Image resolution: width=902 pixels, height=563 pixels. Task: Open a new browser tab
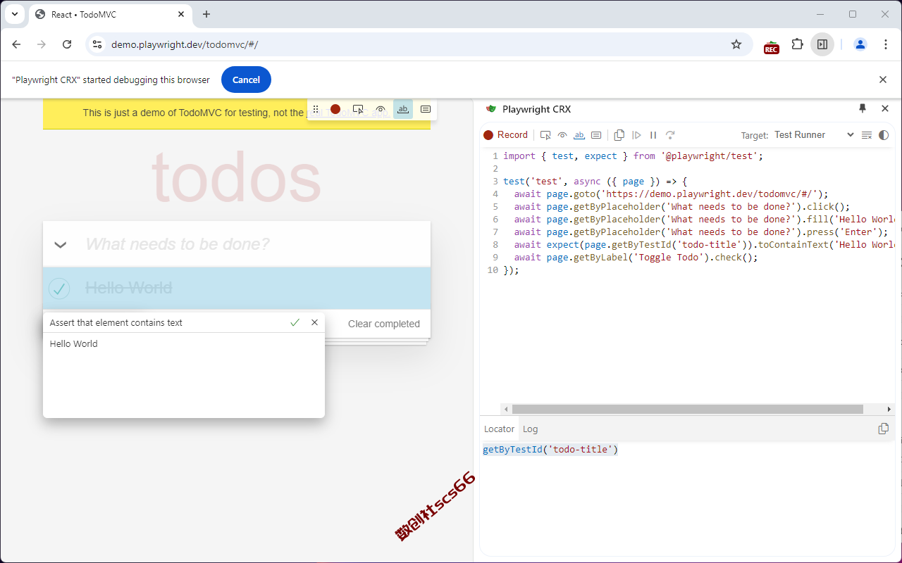pos(206,14)
